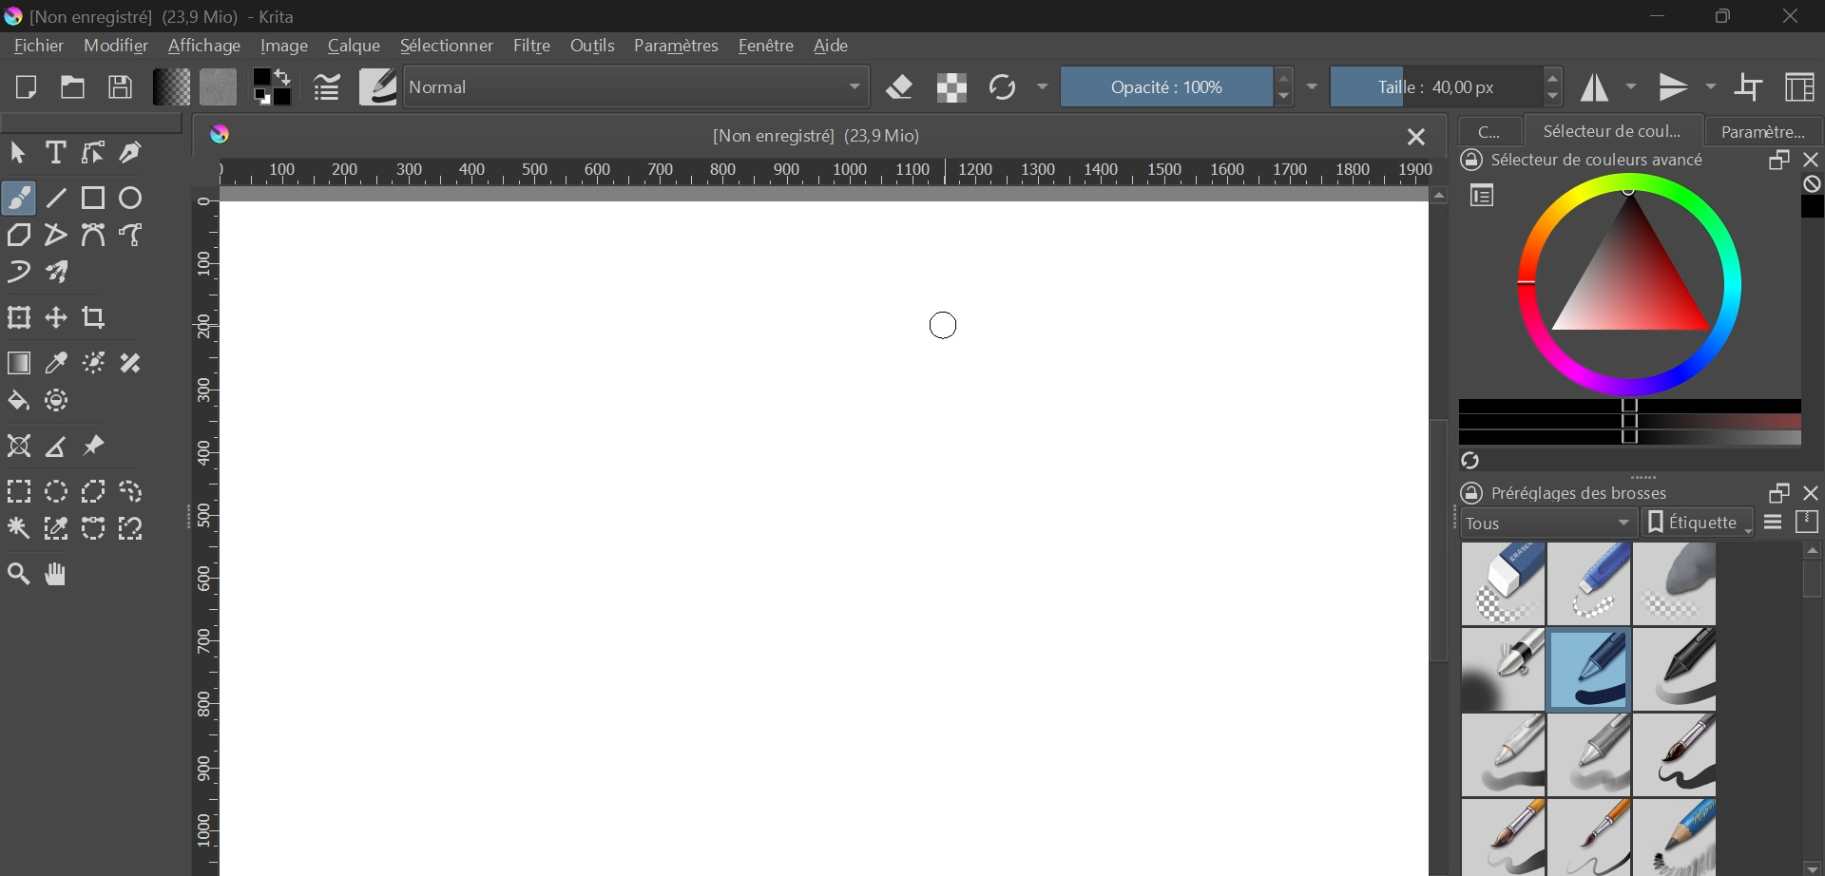Select the Pan hand tool
This screenshot has width=1825, height=876.
point(56,574)
